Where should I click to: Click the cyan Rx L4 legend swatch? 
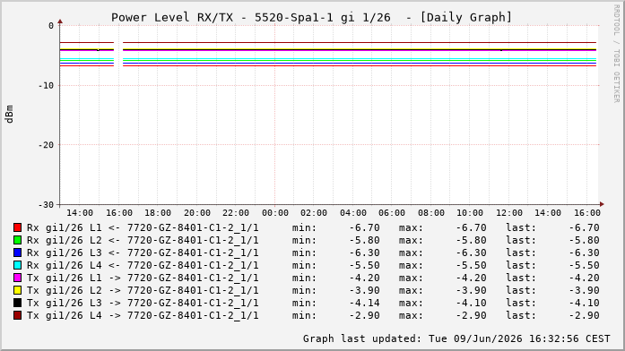(17, 265)
